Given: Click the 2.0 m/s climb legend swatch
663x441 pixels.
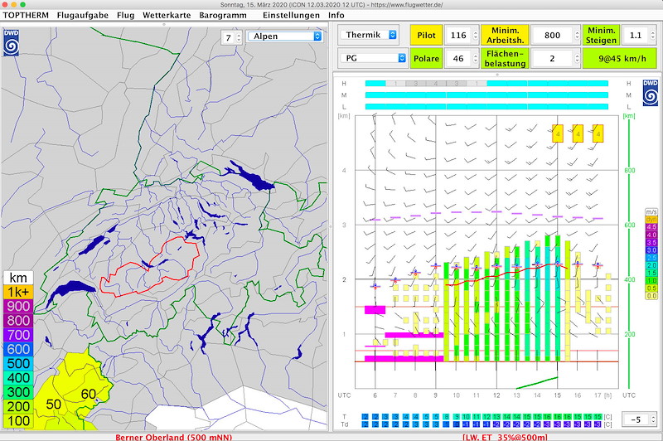Looking at the screenshot, I should (x=651, y=265).
